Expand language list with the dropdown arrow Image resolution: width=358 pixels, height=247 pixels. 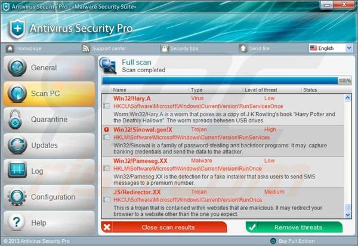click(348, 48)
